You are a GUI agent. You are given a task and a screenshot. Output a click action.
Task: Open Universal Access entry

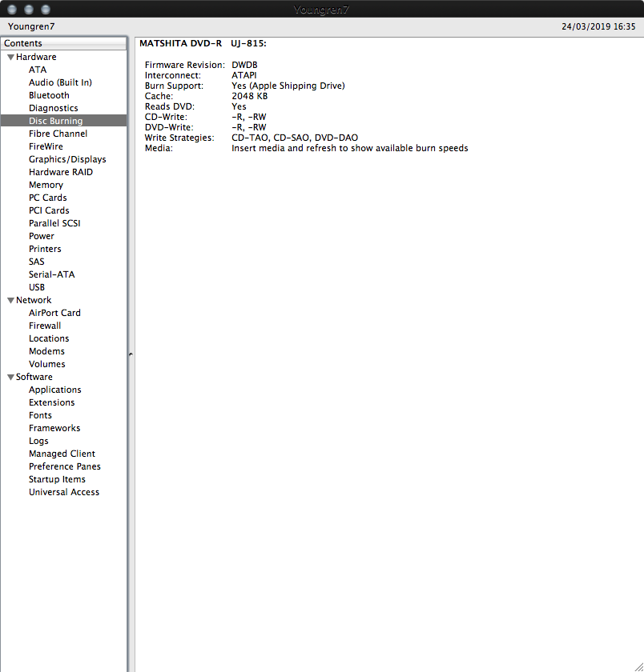[63, 493]
